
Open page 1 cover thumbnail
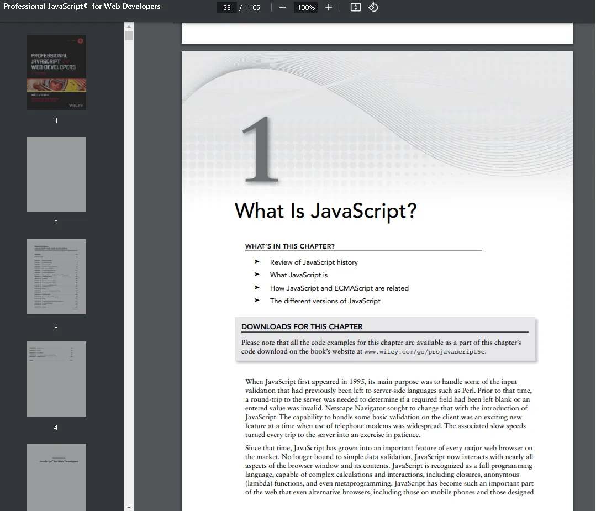click(56, 72)
